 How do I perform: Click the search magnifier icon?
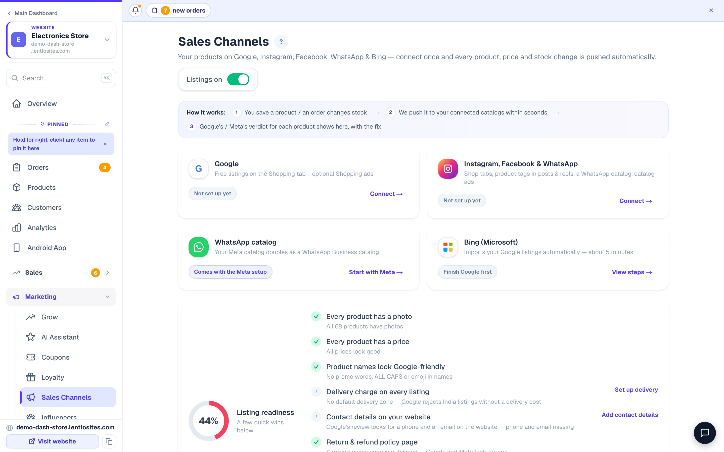14,78
